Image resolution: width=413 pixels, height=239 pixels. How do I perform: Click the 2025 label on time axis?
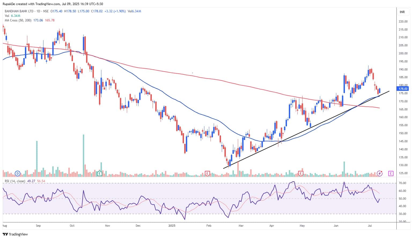(x=172, y=226)
